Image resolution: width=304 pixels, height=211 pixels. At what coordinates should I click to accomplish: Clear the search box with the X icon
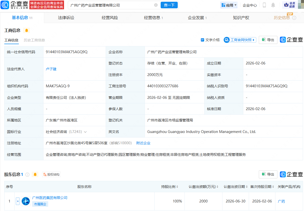tap(156, 5)
